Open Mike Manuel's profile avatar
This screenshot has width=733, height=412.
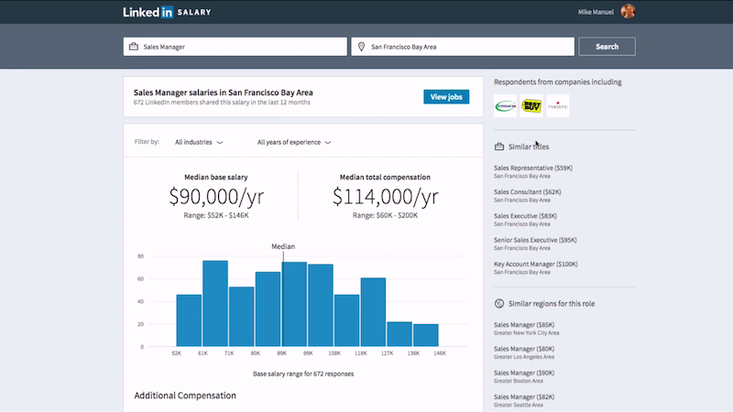click(628, 11)
